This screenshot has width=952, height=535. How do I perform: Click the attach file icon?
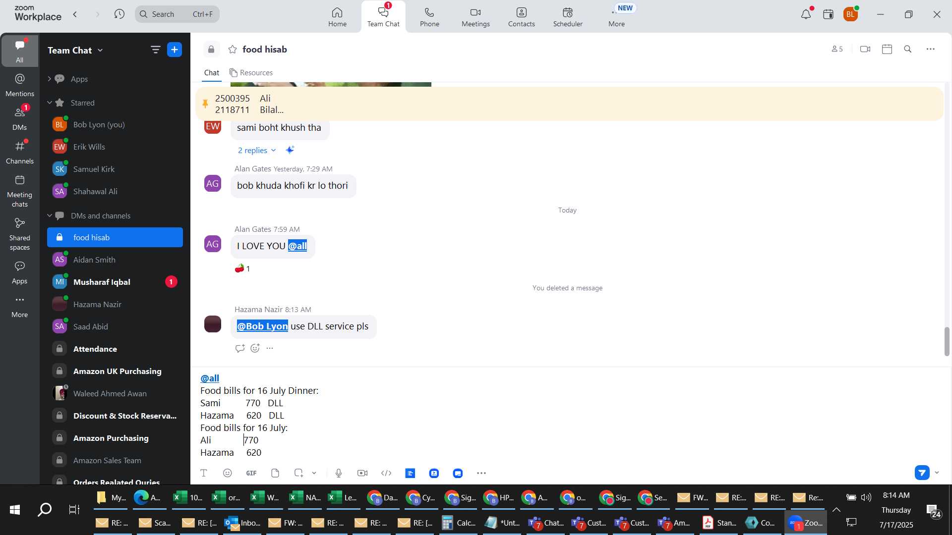coord(275,473)
